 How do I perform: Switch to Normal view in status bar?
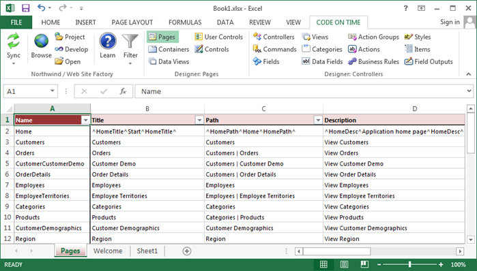coord(323,265)
